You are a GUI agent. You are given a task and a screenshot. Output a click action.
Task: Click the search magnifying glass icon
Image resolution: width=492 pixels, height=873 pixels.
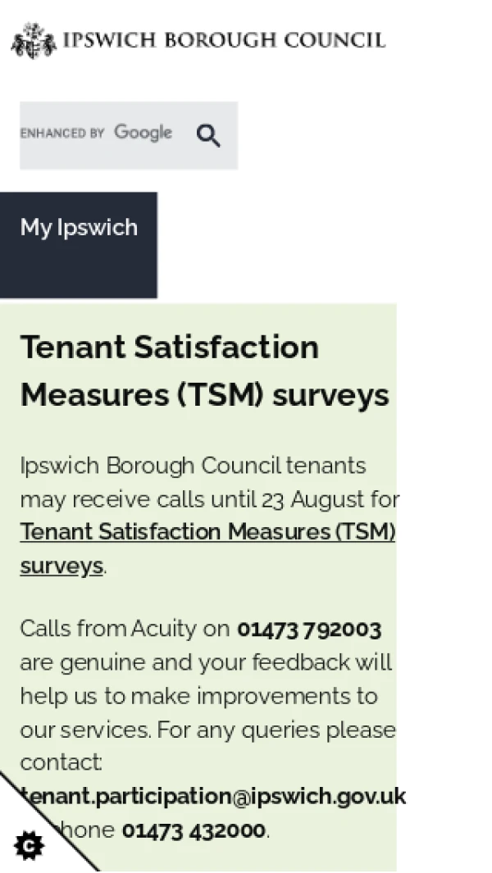click(208, 135)
